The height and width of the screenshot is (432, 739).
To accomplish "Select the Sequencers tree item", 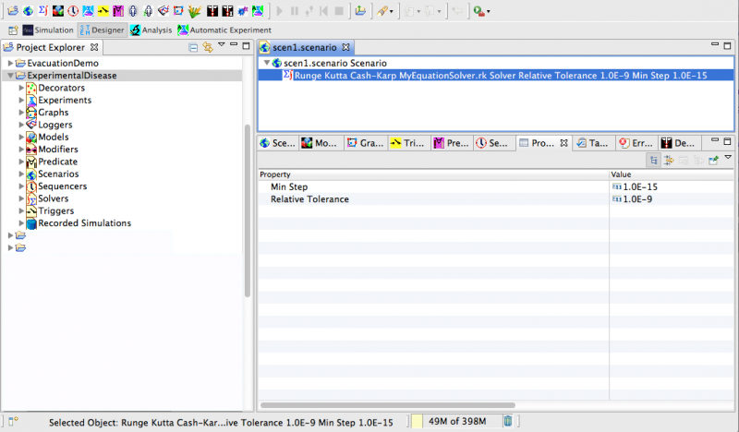I will tap(63, 186).
